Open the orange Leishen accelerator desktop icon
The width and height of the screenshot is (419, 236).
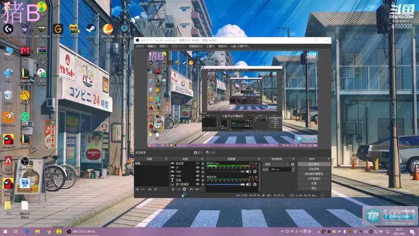point(108,32)
